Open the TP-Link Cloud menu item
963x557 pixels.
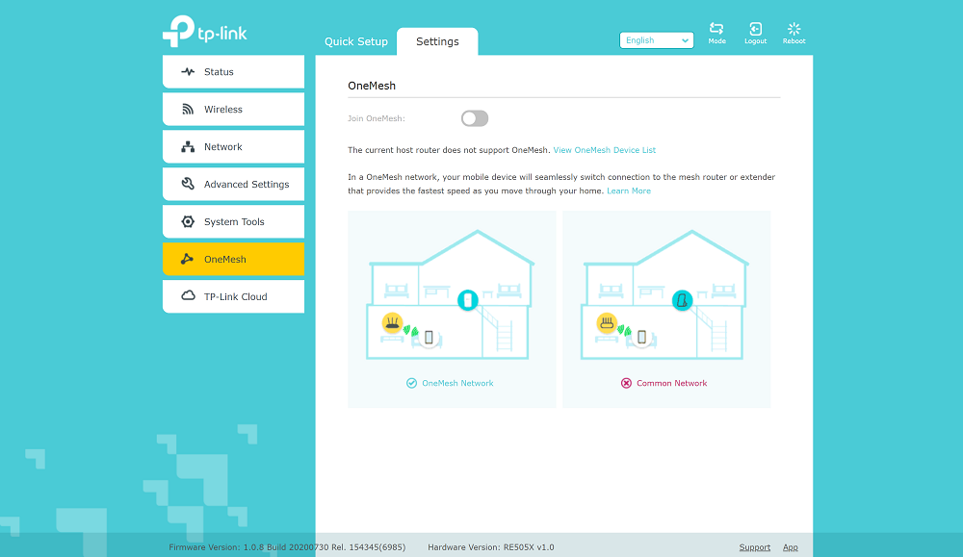tap(233, 296)
